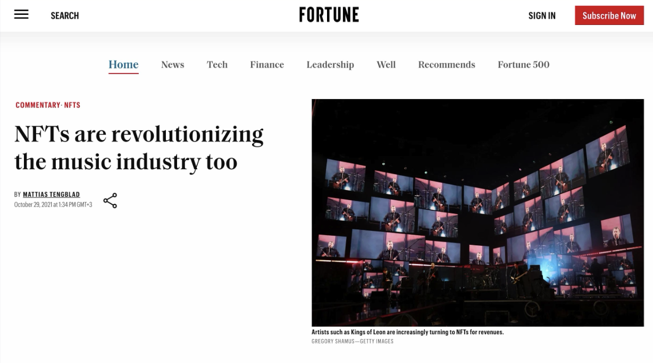Click the share icon beside the byline

(110, 201)
